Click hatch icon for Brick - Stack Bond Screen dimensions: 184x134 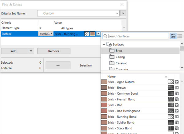coord(171,128)
